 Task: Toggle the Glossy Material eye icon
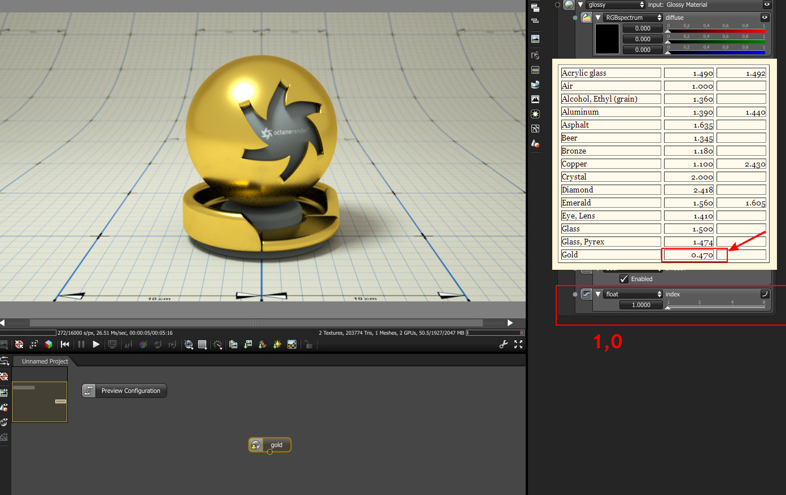pyautogui.click(x=767, y=5)
